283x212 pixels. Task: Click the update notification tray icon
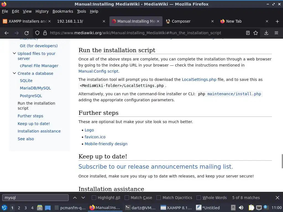pyautogui.click(x=266, y=207)
